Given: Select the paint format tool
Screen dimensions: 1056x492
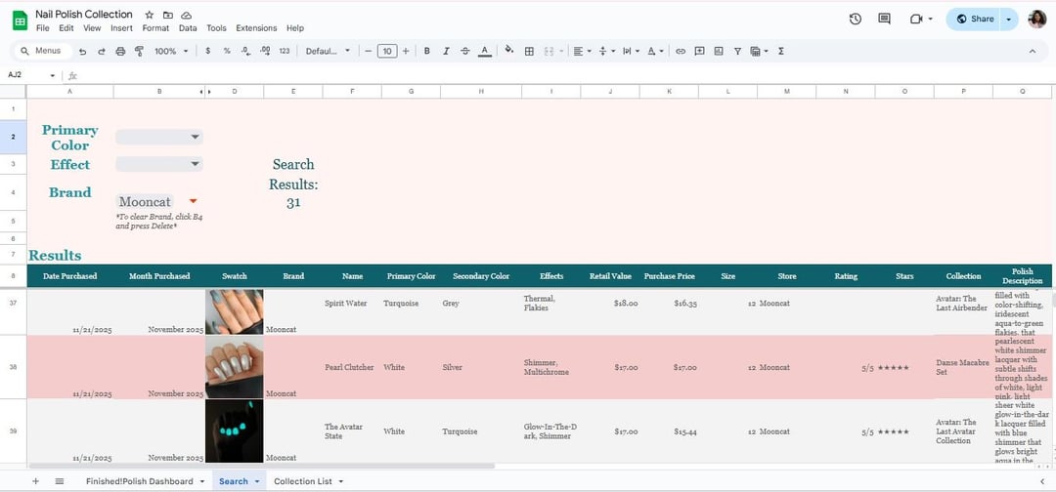Looking at the screenshot, I should (x=139, y=51).
